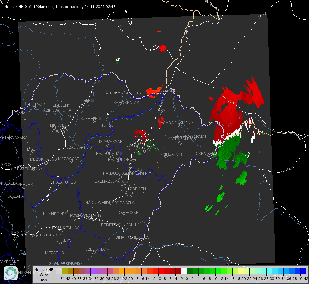Pick the dark blue 42 m/s legend swatch

tap(304, 271)
